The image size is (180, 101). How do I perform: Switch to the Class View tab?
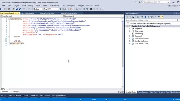click(x=153, y=92)
